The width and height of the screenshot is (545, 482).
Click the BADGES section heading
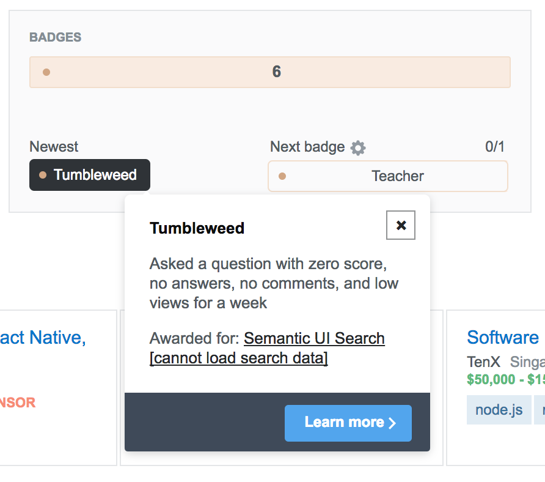click(55, 37)
